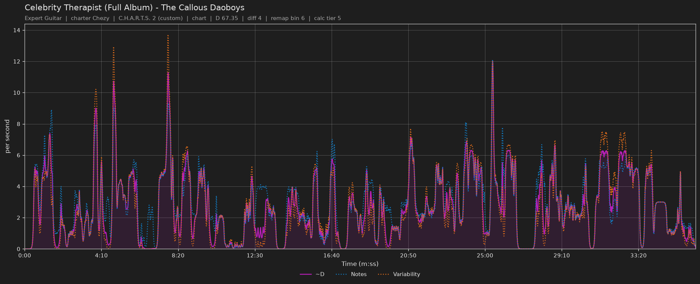
Task: Click the "2" y-axis tick label
Action: [x=19, y=218]
